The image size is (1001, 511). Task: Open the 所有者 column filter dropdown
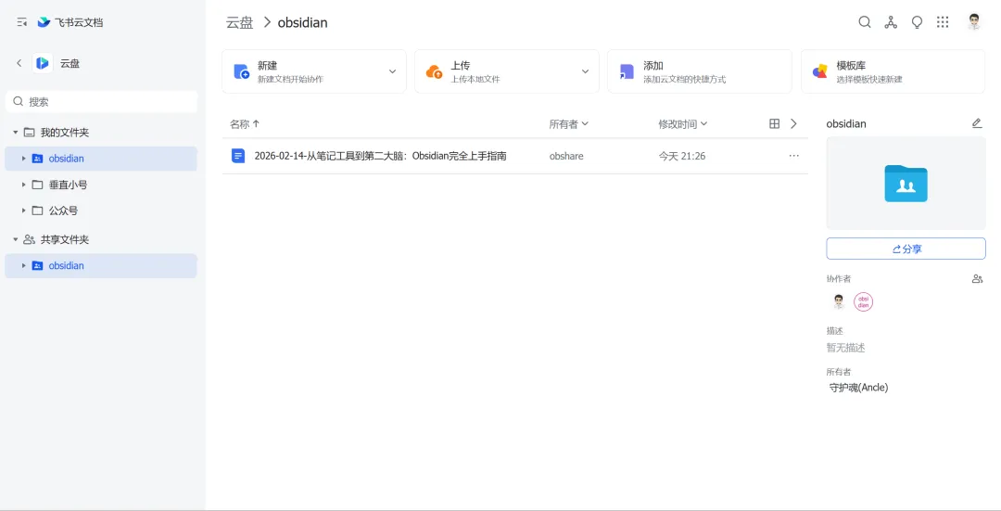(569, 124)
